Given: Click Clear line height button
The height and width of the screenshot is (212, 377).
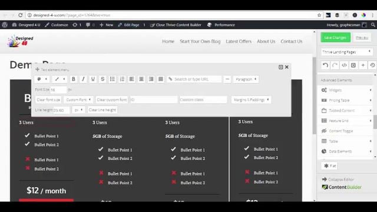Looking at the screenshot, I should pyautogui.click(x=102, y=110).
